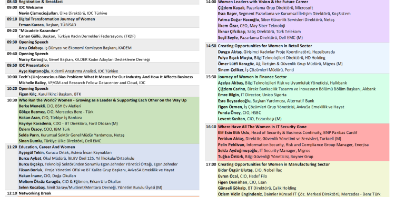The height and width of the screenshot is (197, 395).
Task: Click Özlem Özsoy, COO, IBM Türk
Action: [45, 129]
